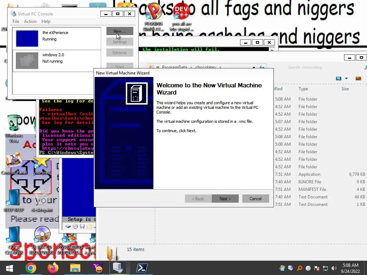Cancel the New Virtual Machine Wizard
367x275 pixels.
tap(255, 198)
